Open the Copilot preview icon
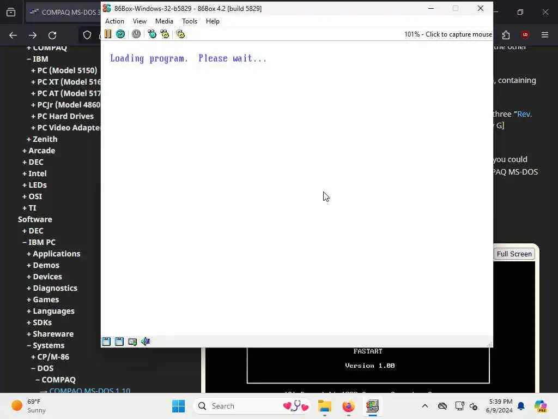Image resolution: width=558 pixels, height=419 pixels. click(x=541, y=406)
